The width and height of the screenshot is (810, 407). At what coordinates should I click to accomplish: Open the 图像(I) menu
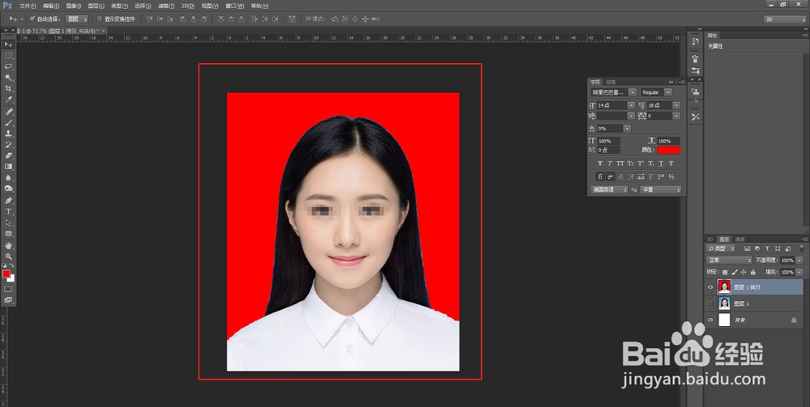point(74,6)
